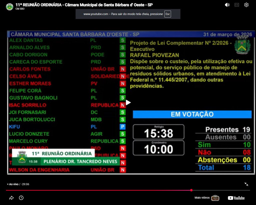Seek to the middle of the red played bar
This screenshot has height=205, width=256.
(98, 190)
